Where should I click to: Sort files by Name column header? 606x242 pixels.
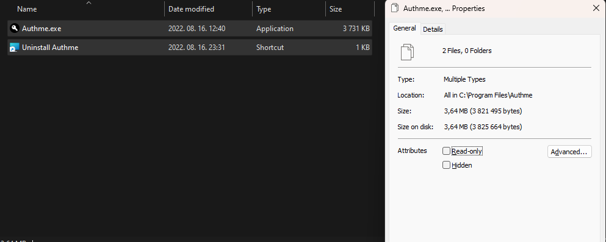(x=27, y=9)
